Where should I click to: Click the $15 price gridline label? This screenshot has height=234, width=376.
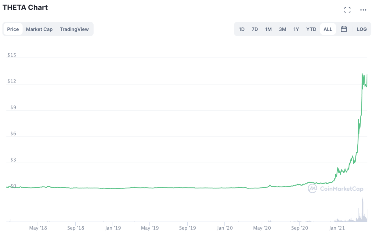(x=11, y=55)
